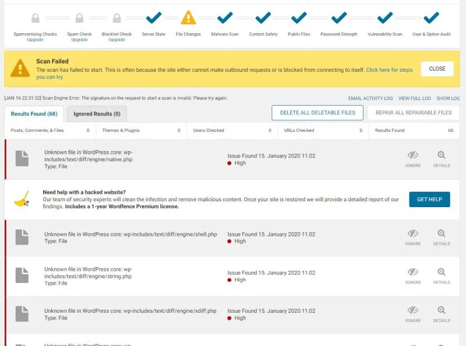Click the file icon for shell.php result
The image size is (466, 346).
tap(22, 237)
